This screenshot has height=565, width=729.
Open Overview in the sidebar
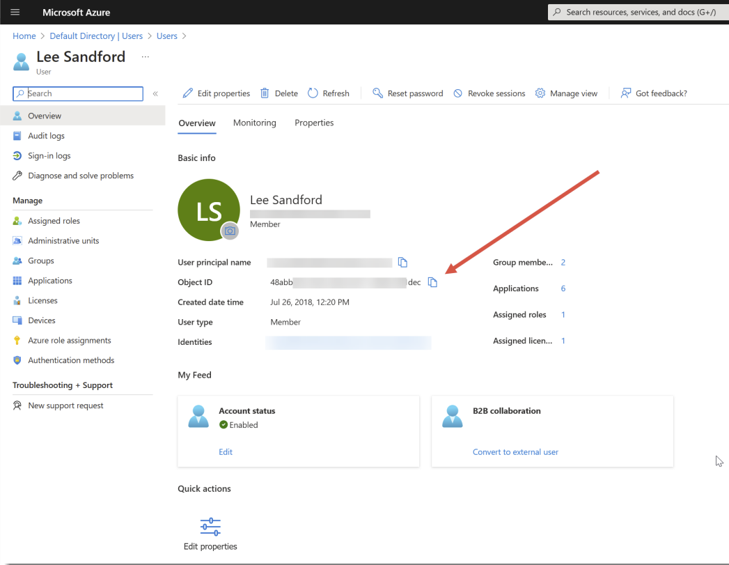(82, 116)
